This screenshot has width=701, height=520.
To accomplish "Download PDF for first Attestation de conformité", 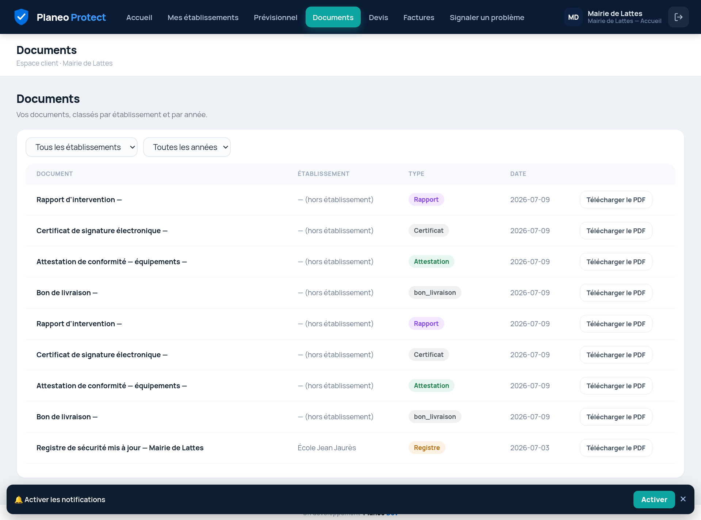I will click(x=616, y=262).
